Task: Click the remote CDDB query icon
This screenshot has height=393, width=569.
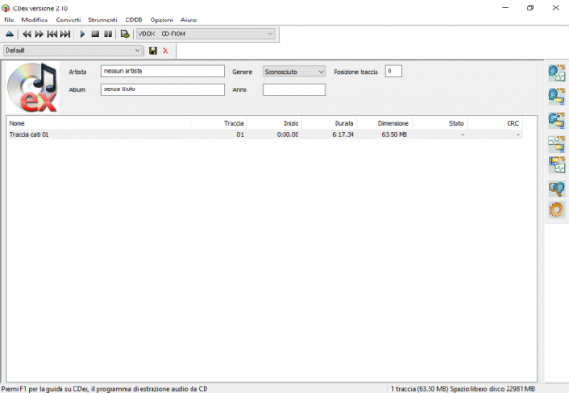Action: point(557,189)
